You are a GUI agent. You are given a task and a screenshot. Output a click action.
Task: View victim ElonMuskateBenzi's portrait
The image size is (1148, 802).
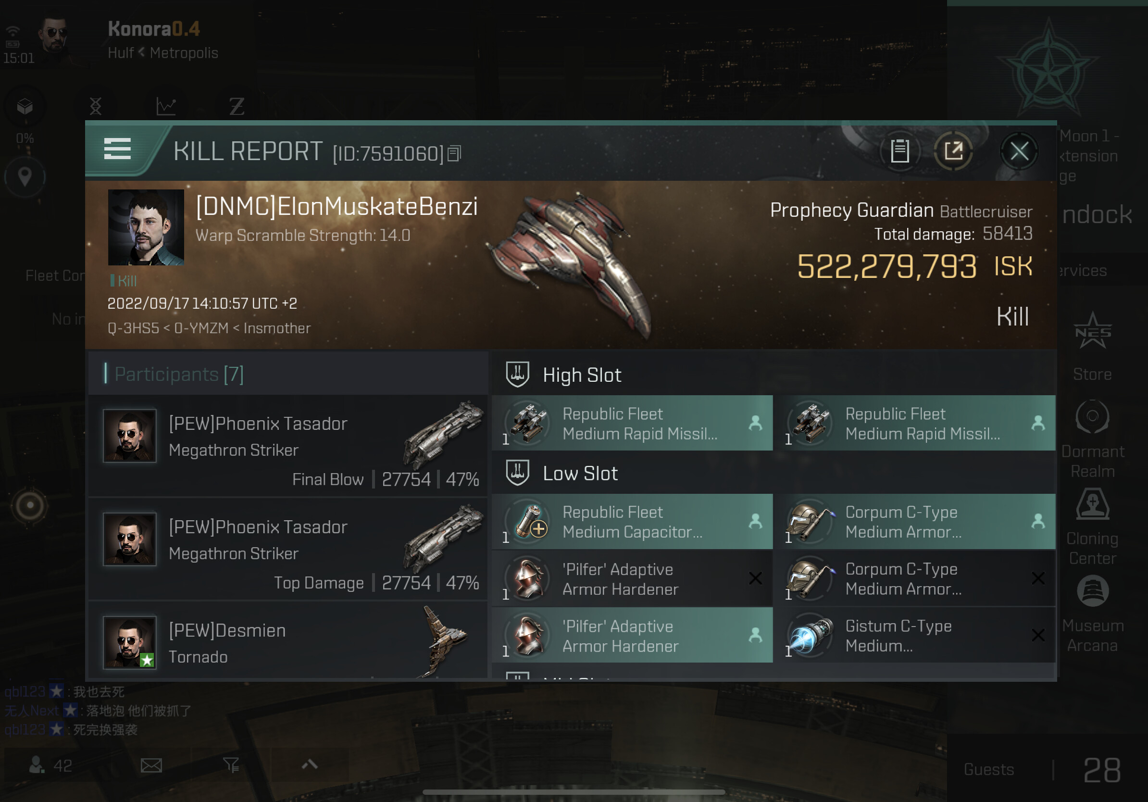pos(146,227)
